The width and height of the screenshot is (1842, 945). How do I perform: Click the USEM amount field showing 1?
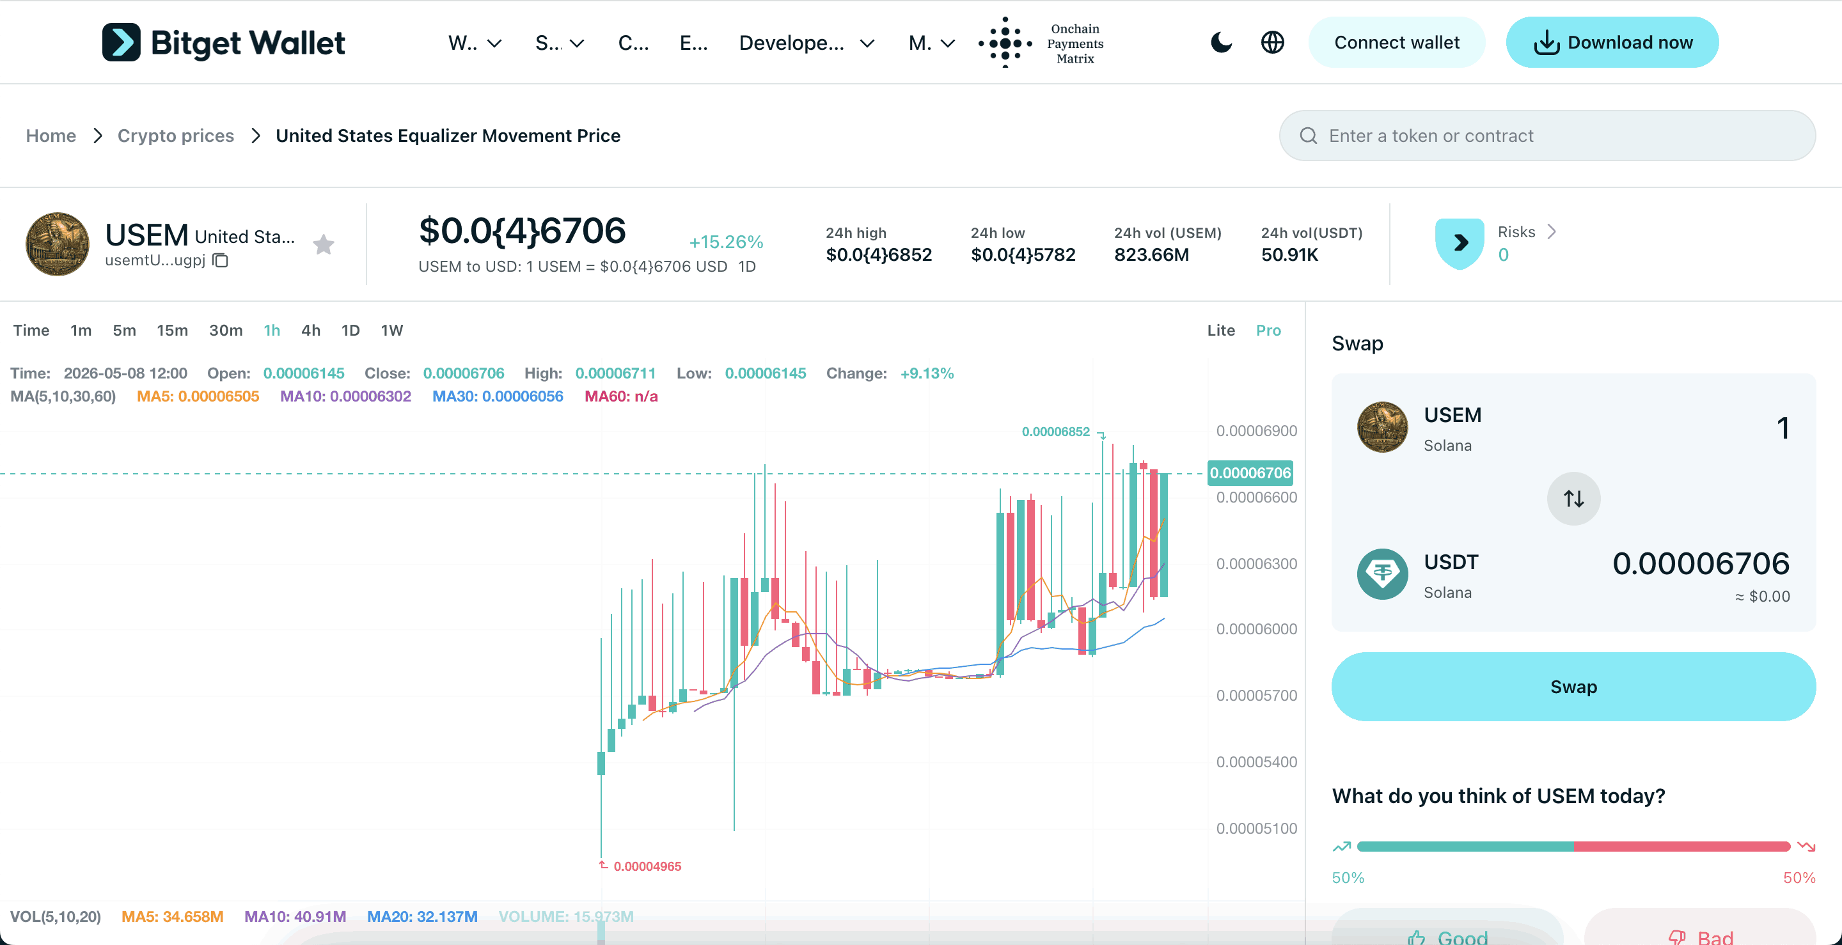click(x=1783, y=428)
